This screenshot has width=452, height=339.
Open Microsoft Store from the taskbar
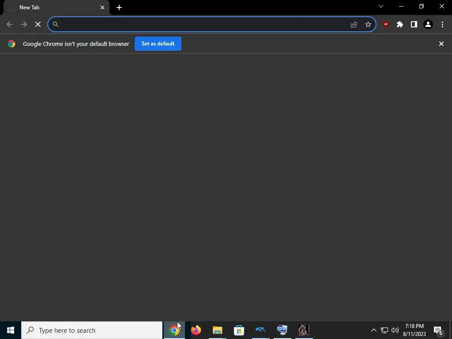[x=239, y=330]
